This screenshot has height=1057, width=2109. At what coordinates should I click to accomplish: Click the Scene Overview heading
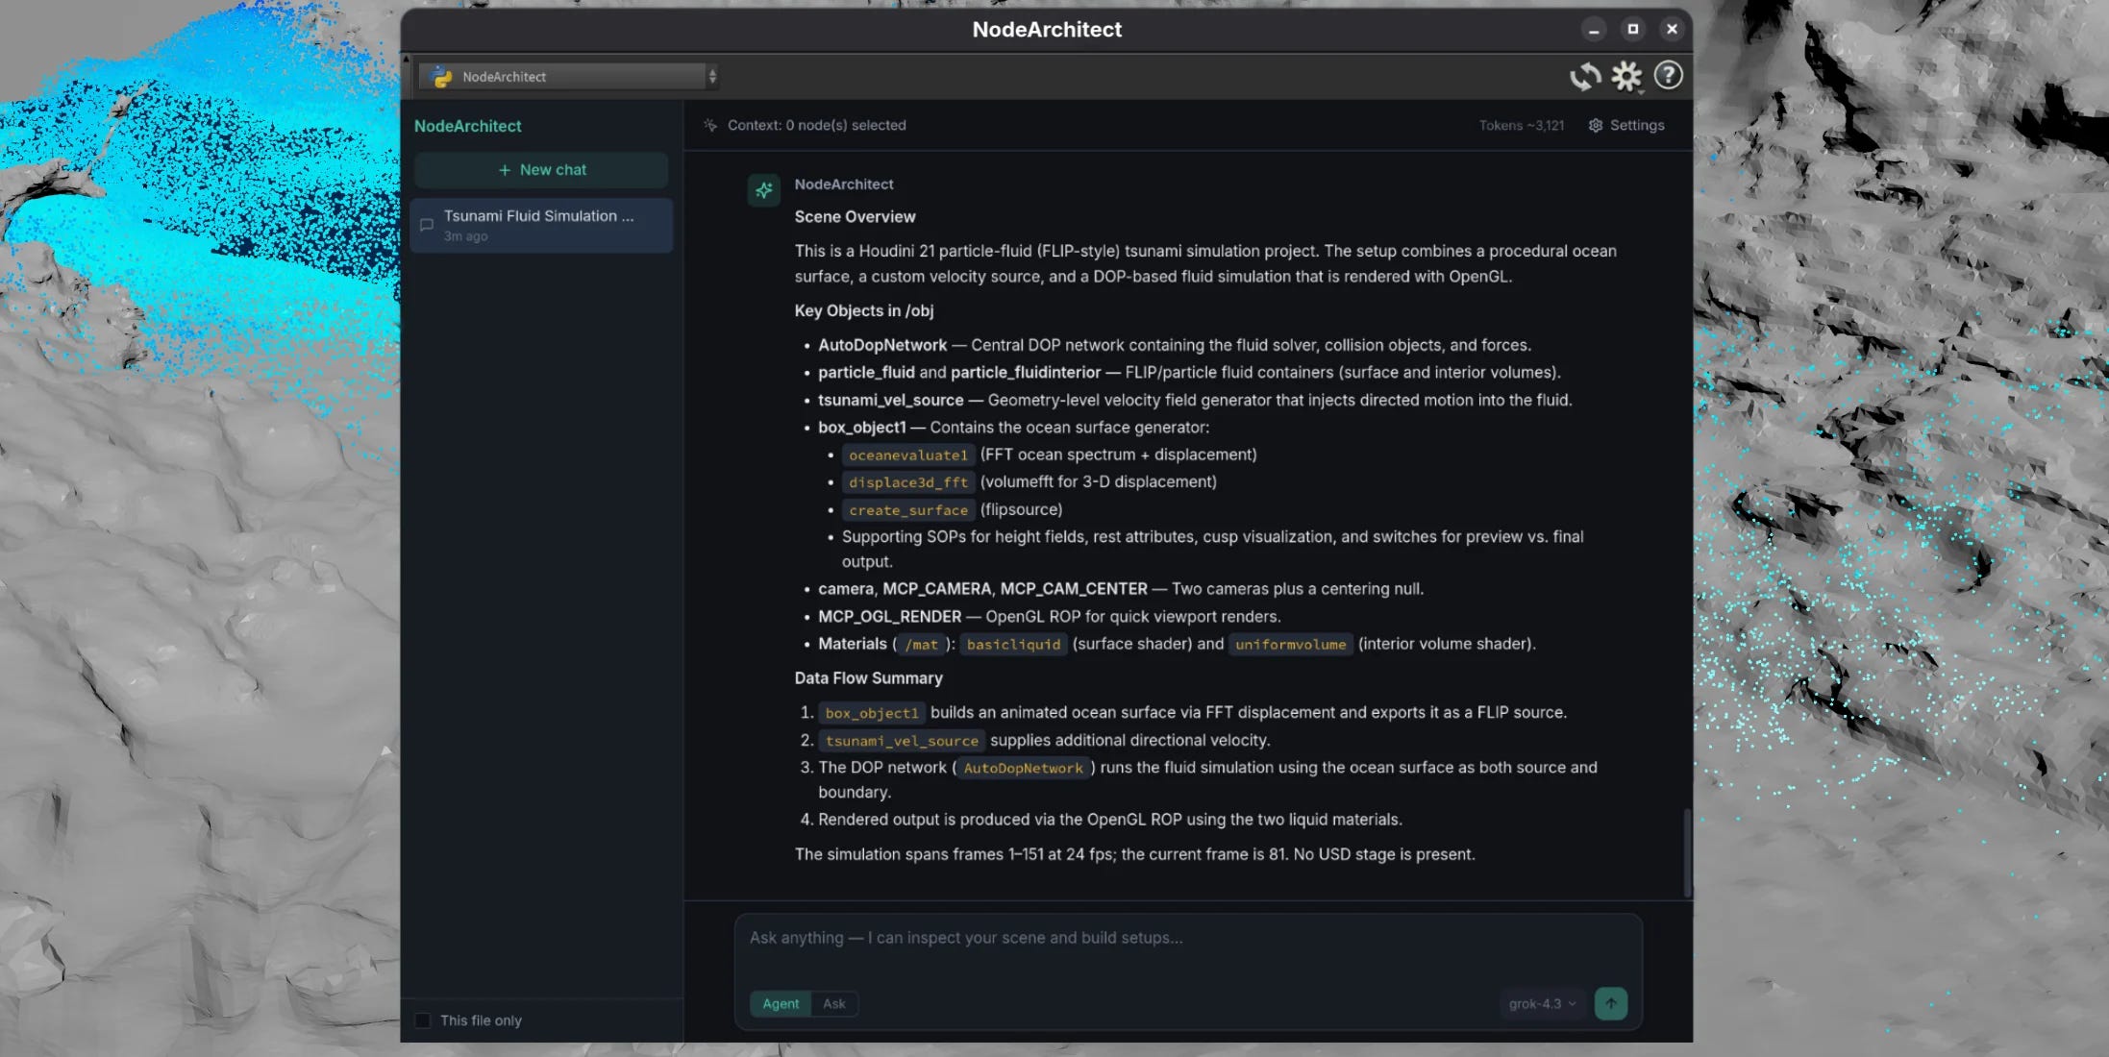(x=855, y=217)
